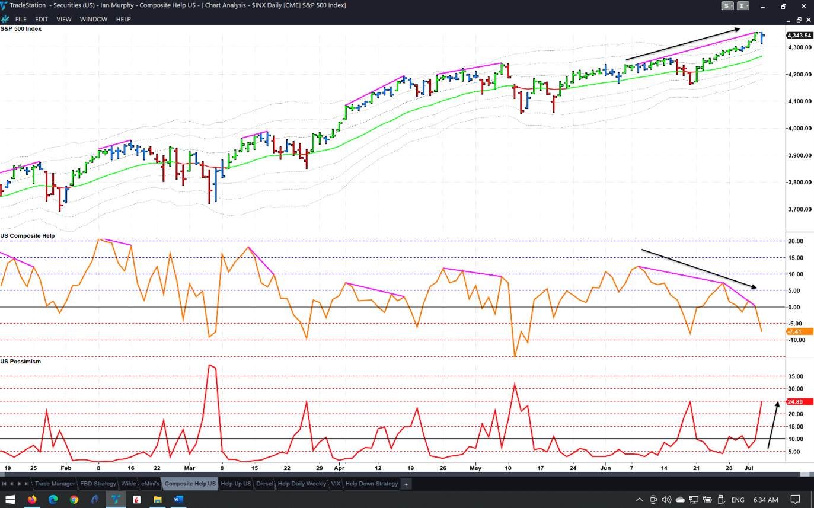Screen dimensions: 814x508
Task: Add a new workspace tab with plus
Action: pyautogui.click(x=406, y=484)
